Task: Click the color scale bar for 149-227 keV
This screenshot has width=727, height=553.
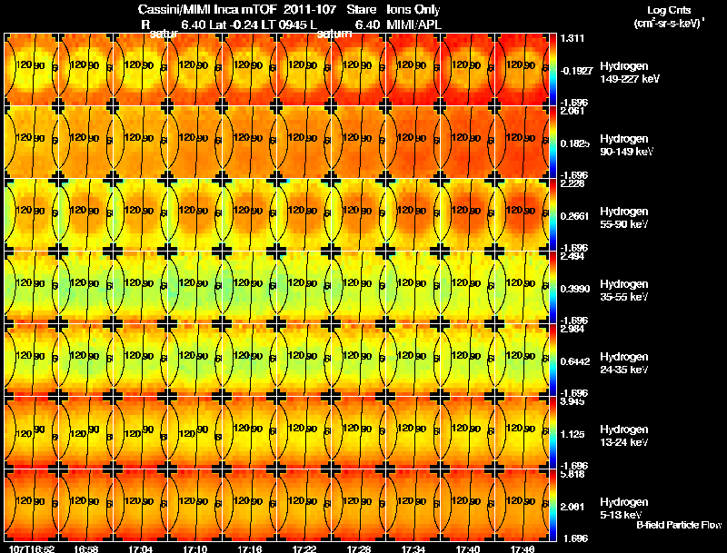Action: (x=553, y=70)
